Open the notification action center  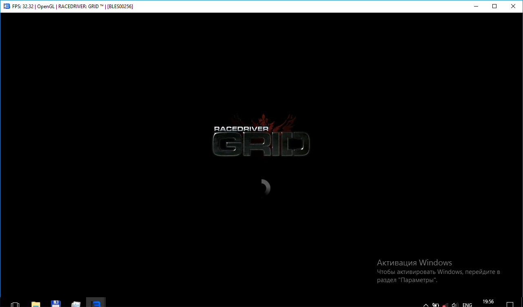point(510,305)
